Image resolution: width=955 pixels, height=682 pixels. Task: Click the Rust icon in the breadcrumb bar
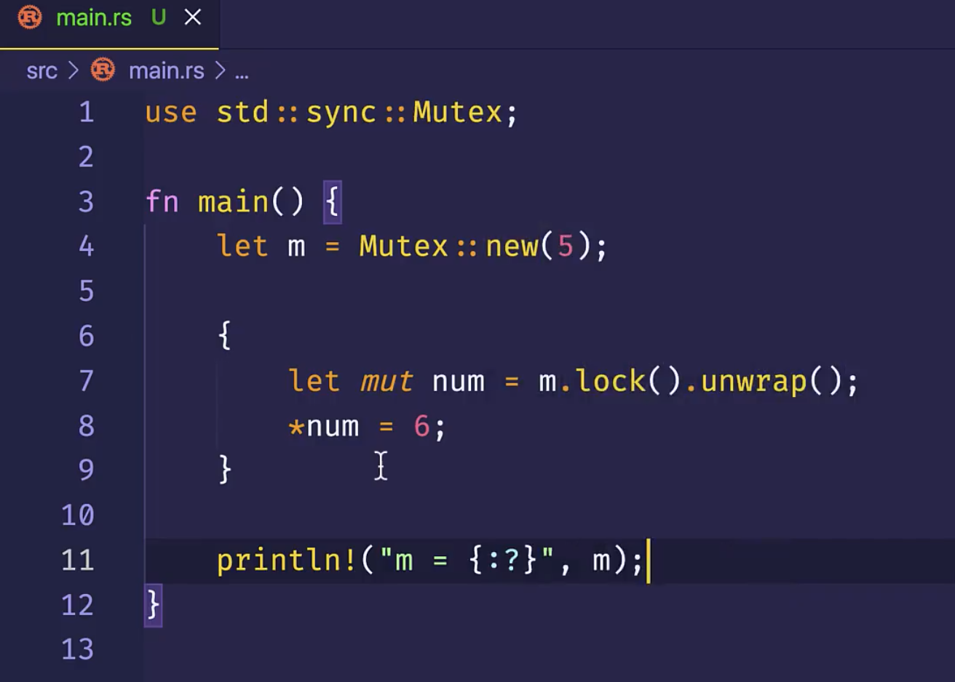tap(103, 71)
